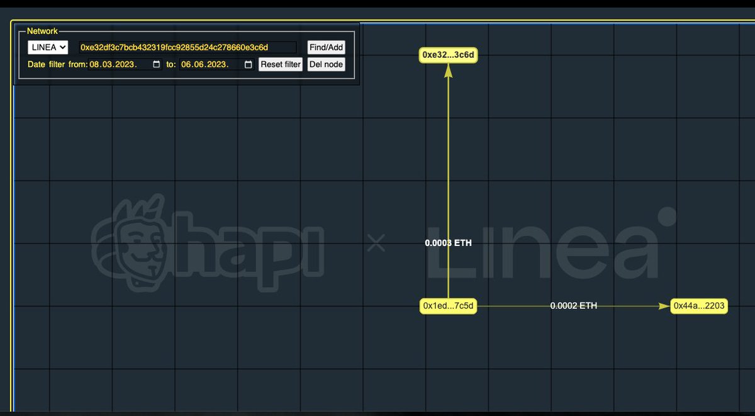755x416 pixels.
Task: Click the 0.0002 ETH edge label
Action: [574, 306]
